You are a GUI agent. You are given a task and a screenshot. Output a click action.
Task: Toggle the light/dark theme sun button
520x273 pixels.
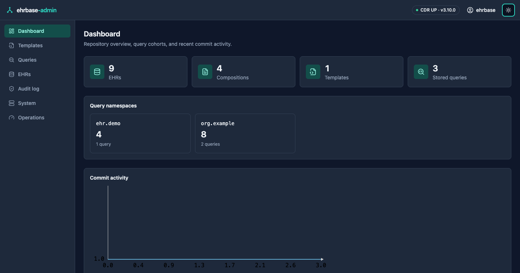pyautogui.click(x=508, y=10)
